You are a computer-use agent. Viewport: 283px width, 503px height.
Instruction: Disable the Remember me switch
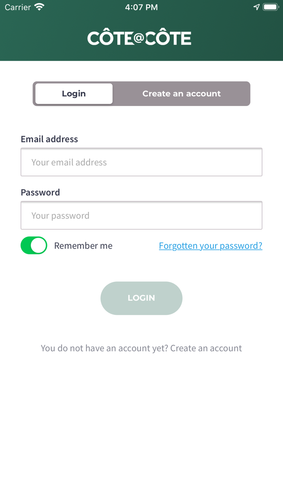pyautogui.click(x=34, y=245)
